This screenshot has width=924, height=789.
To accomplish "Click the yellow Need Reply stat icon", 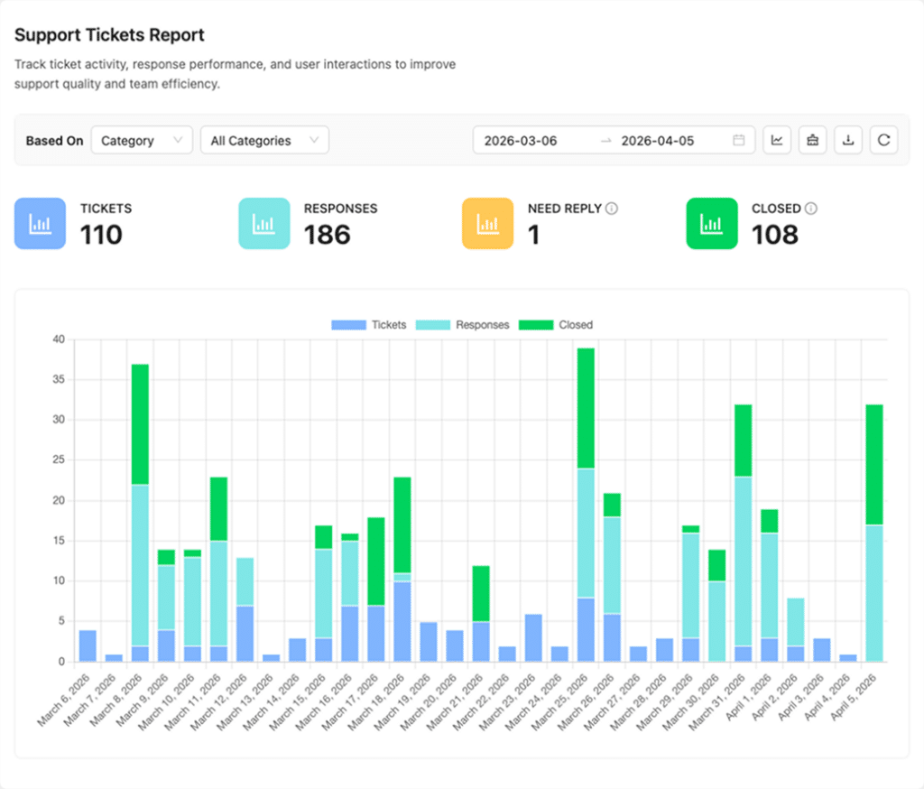I will pyautogui.click(x=487, y=223).
